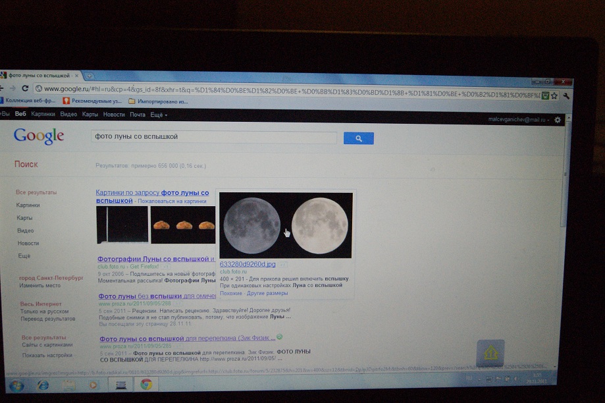Bookmark this page with the star icon

554,95
